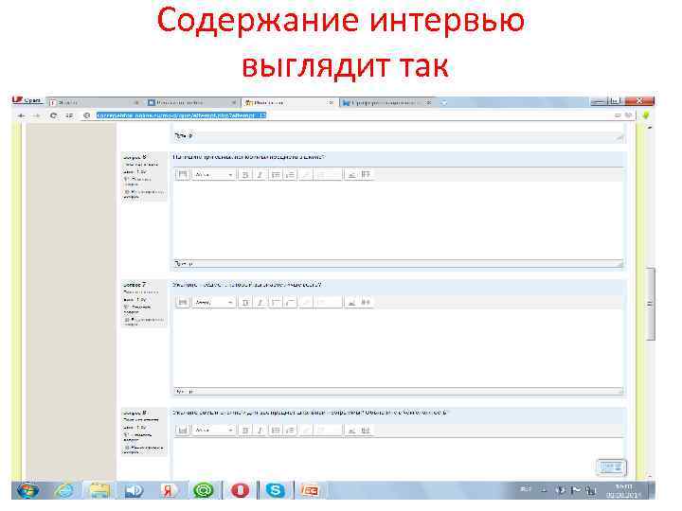Apply italic in question 7 editor
682x511 pixels.
(260, 302)
